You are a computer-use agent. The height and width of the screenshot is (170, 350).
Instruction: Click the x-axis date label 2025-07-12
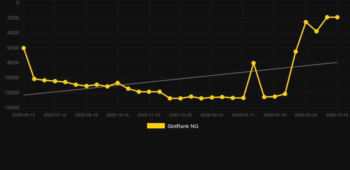55,115
